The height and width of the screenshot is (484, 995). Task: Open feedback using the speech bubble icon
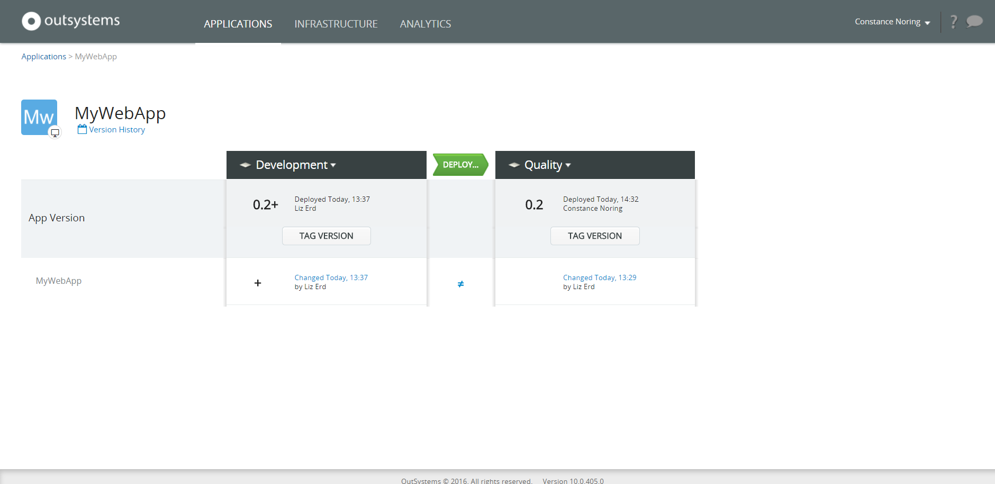[x=974, y=22]
